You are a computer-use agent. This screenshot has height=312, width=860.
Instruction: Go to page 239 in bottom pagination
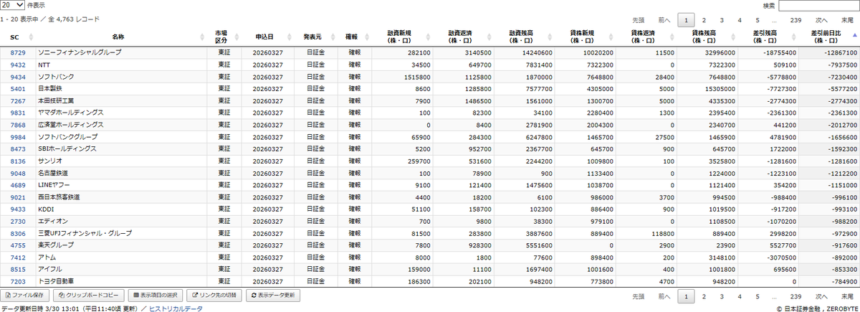795,296
